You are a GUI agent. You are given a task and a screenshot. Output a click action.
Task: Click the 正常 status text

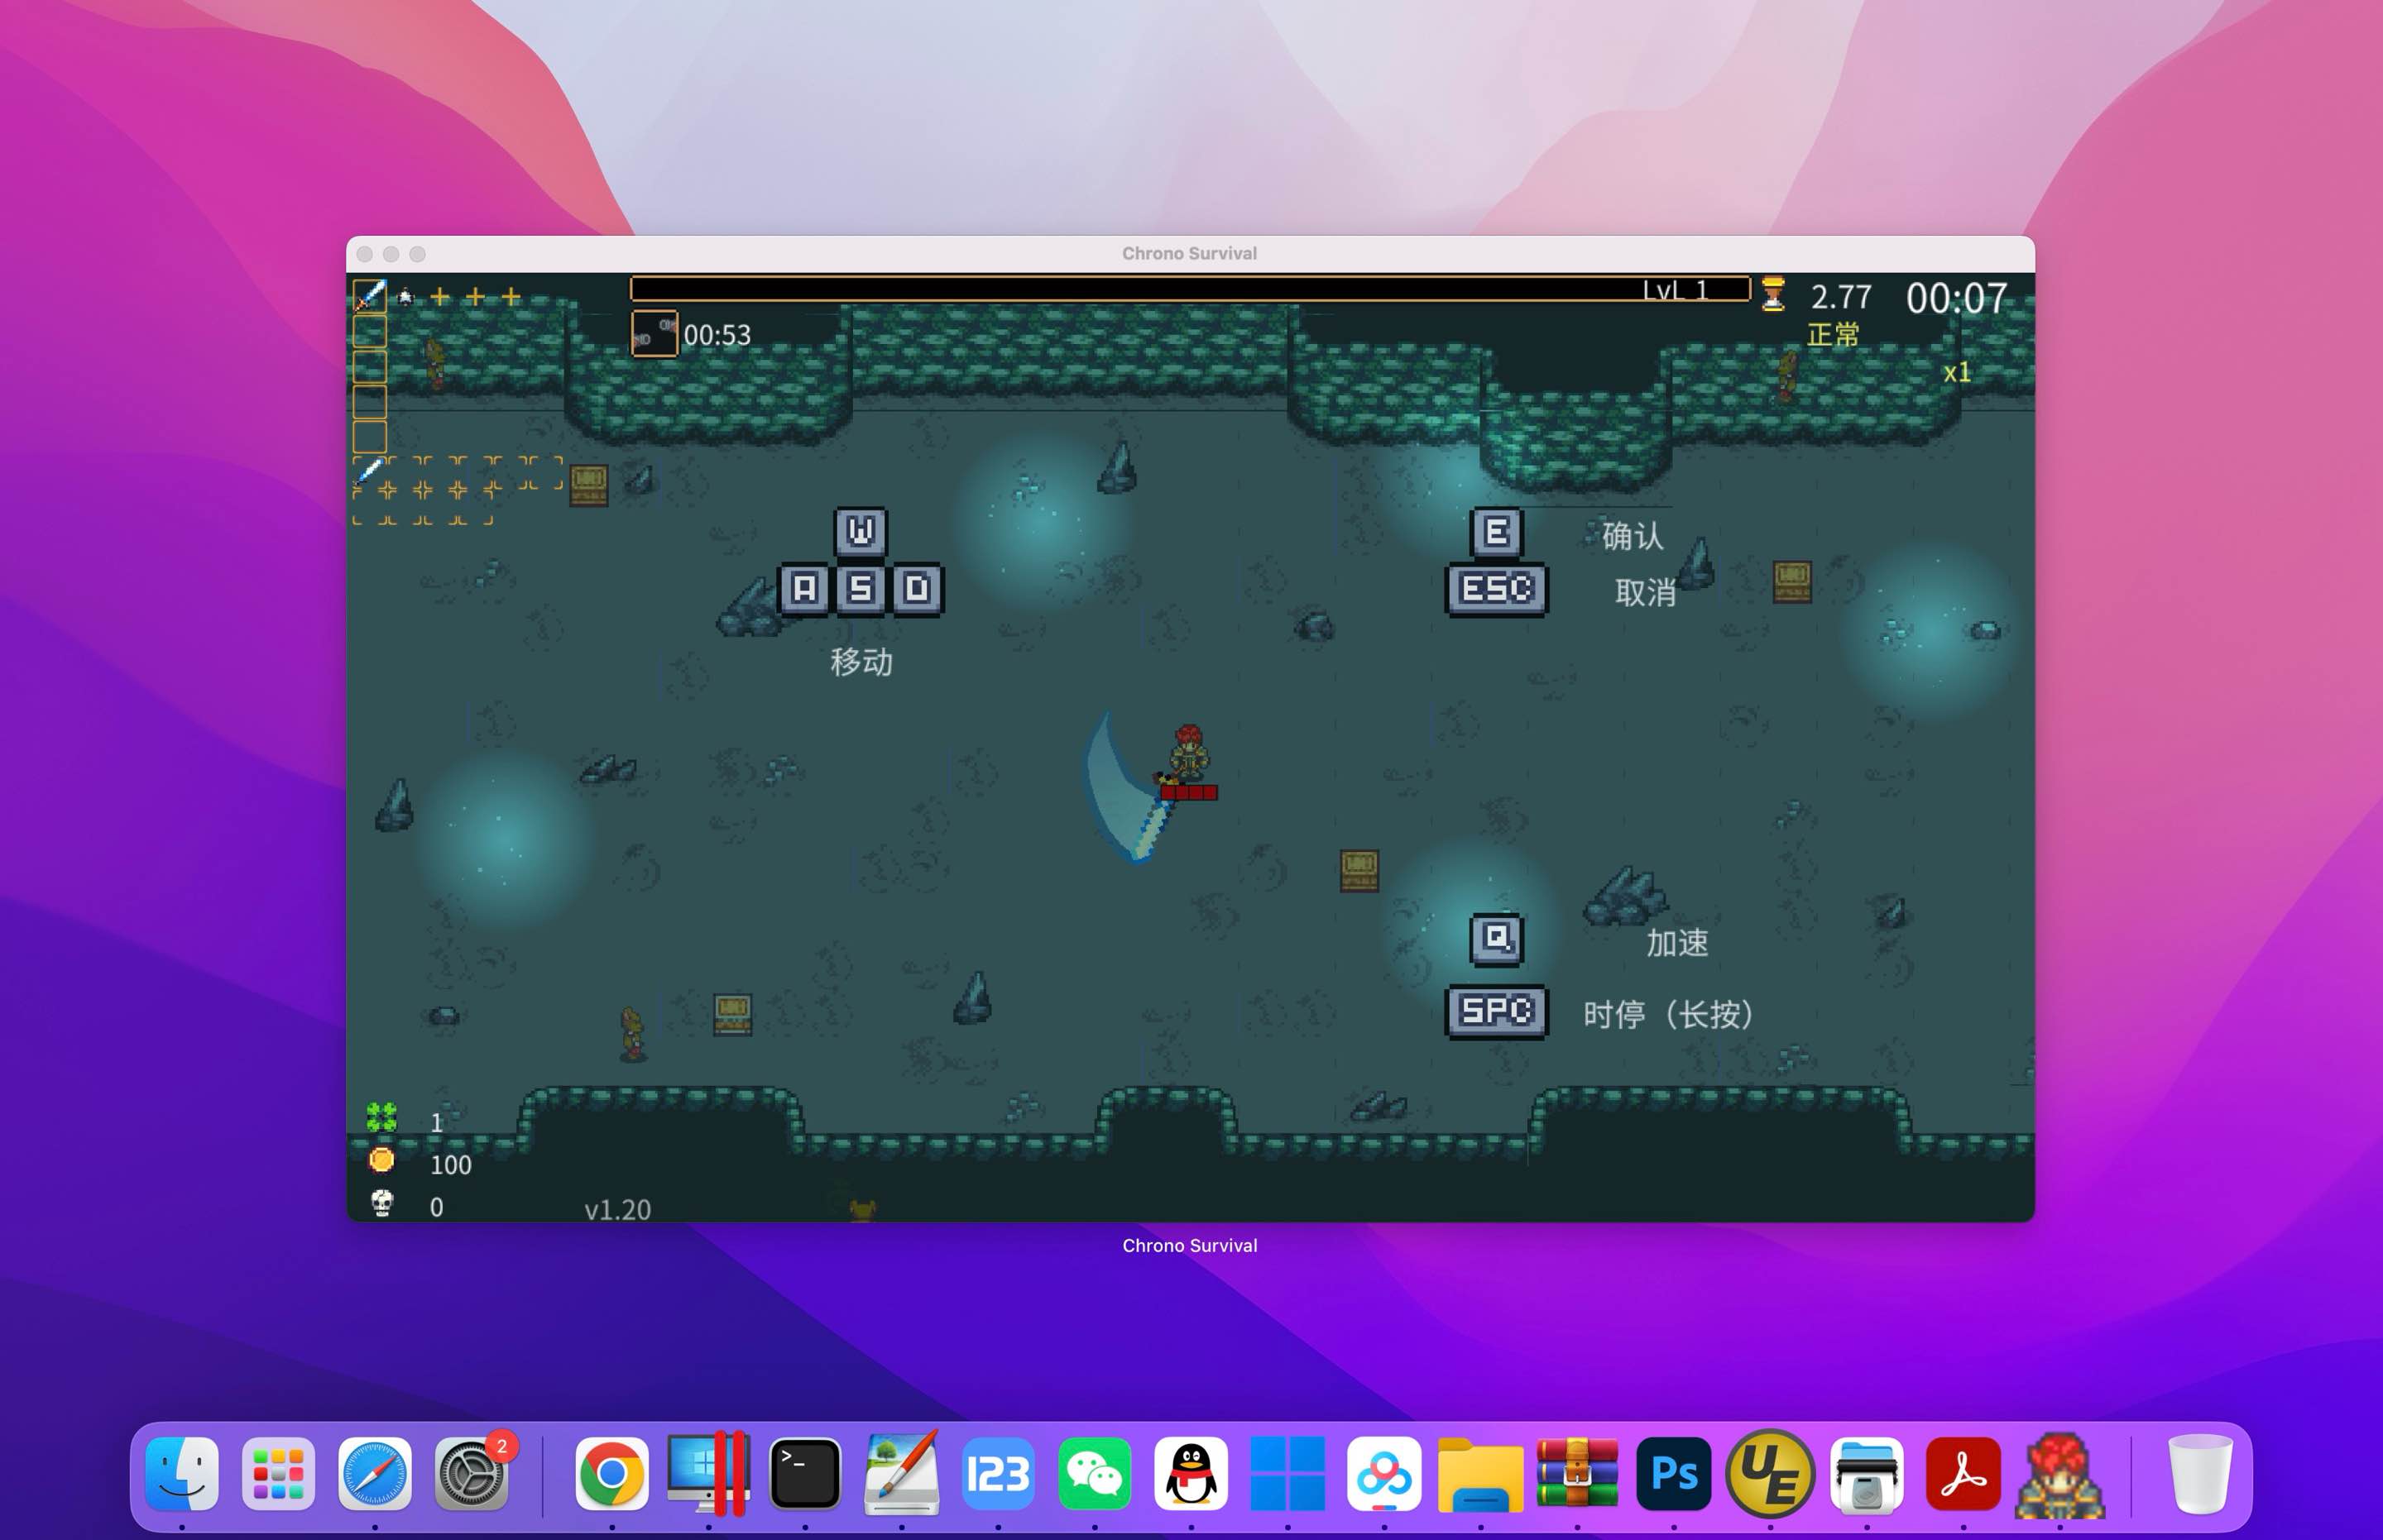point(1833,334)
